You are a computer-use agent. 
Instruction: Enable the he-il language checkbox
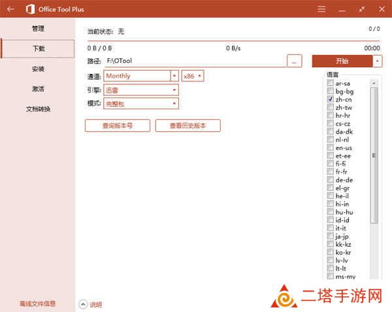(330, 196)
